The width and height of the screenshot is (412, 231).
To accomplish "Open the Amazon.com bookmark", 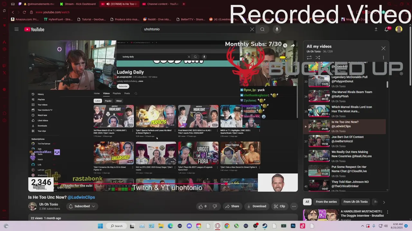I will [x=25, y=19].
